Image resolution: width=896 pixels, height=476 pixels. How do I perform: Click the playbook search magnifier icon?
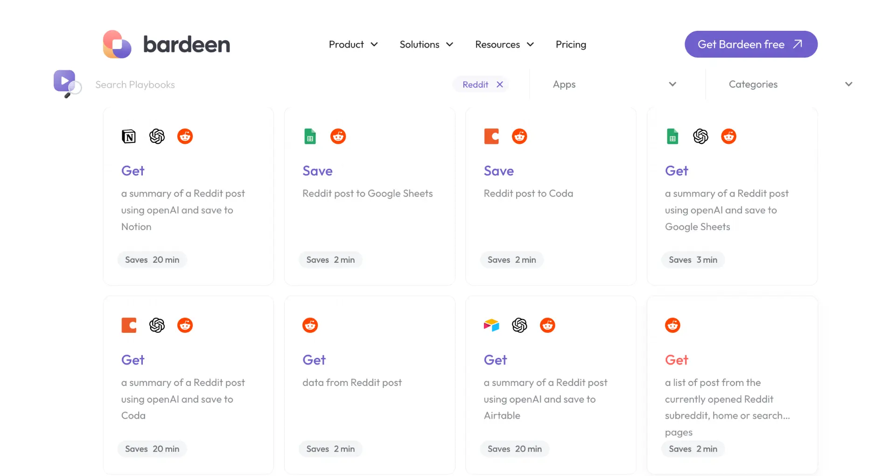(x=67, y=84)
